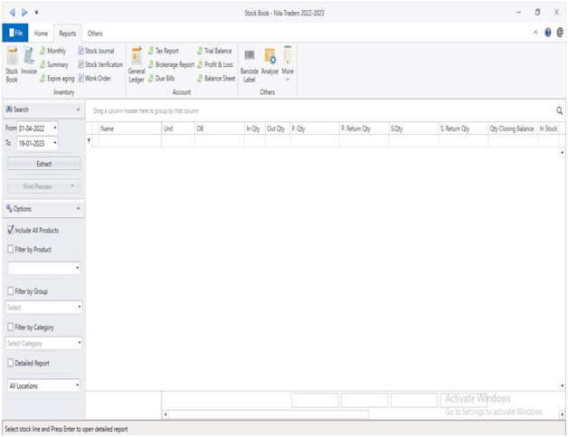Open the General Ledger
Screen dimensions: 568x437
coord(137,64)
